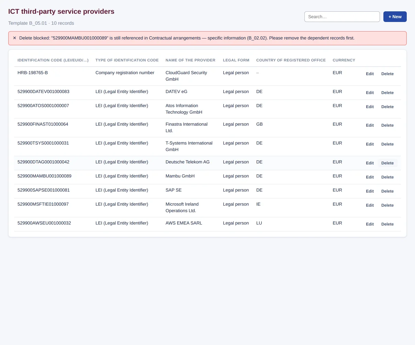
Task: Edit the CloudGuard Security GmbH record
Action: coord(370,74)
